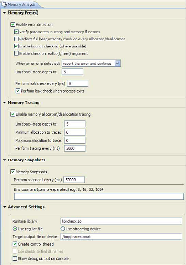Collapse the Memory Tracing section

pos(5,102)
